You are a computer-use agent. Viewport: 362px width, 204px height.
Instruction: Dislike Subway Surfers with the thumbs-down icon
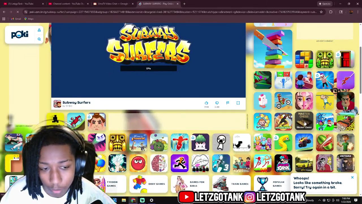217,103
